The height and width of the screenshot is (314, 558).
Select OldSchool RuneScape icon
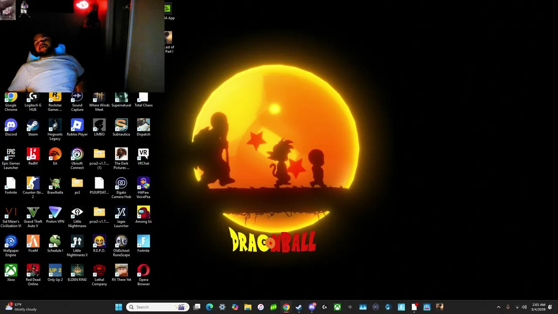[x=121, y=246]
